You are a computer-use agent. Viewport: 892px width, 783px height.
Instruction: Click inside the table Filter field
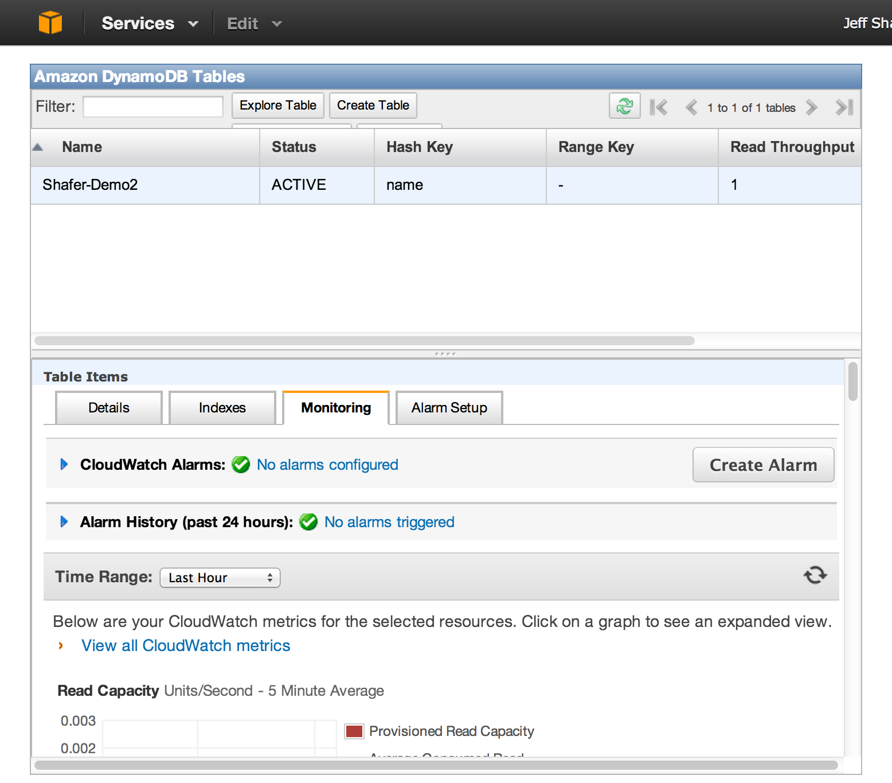point(152,106)
